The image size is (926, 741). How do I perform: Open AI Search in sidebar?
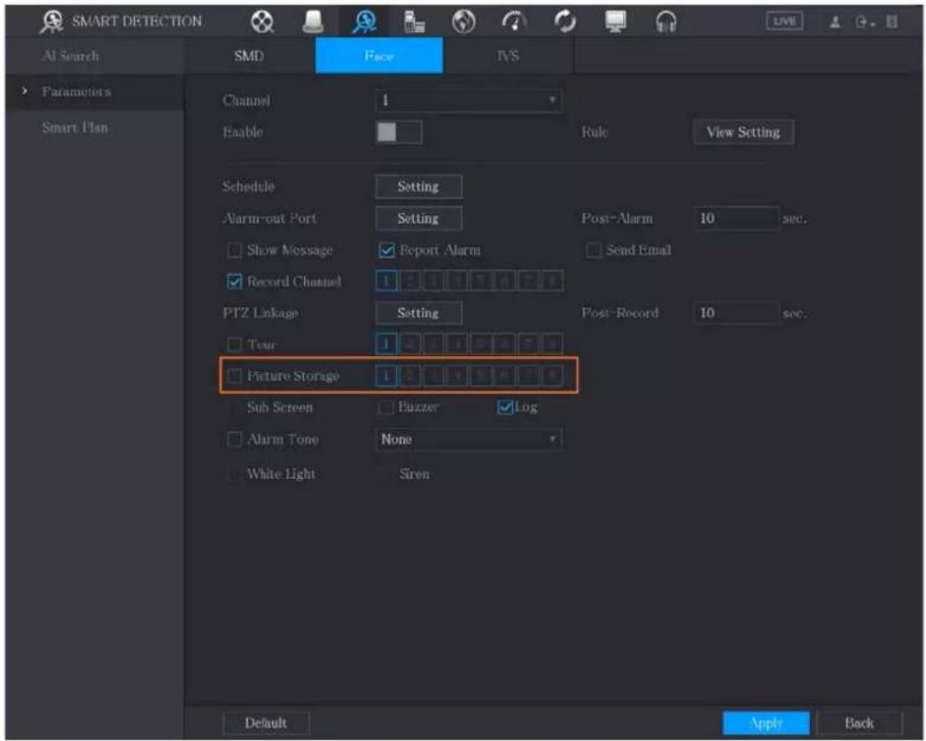[71, 56]
